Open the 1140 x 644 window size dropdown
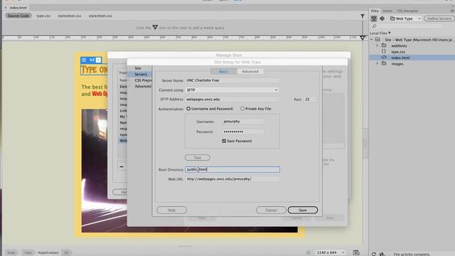 (331, 252)
